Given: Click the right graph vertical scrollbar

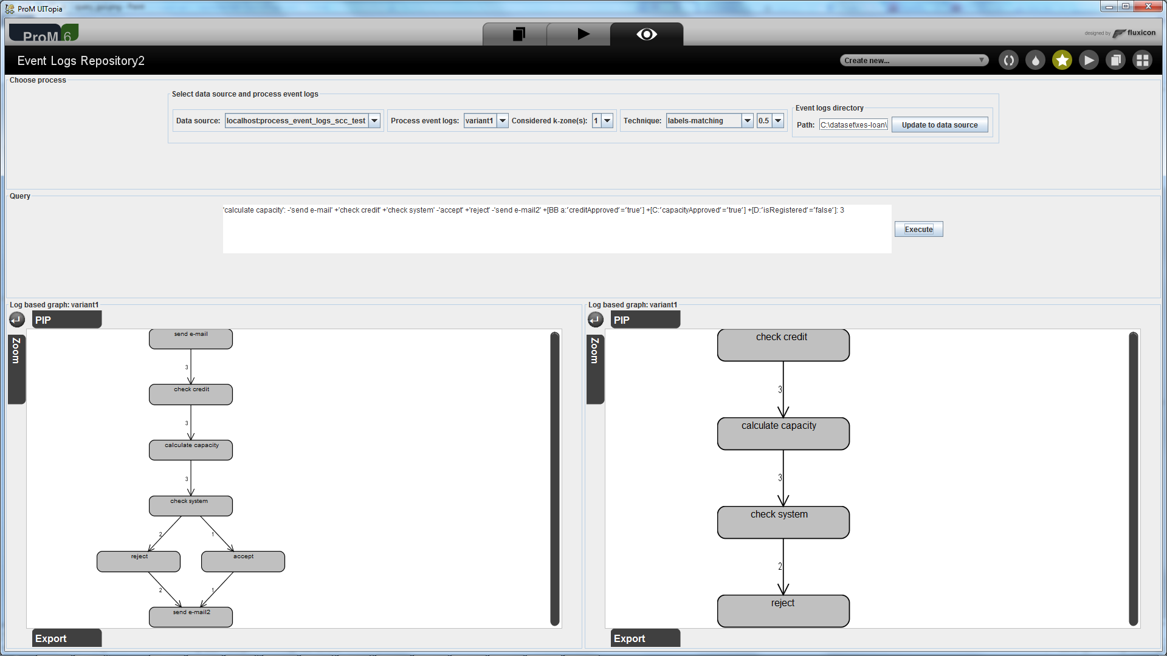Looking at the screenshot, I should point(1133,479).
